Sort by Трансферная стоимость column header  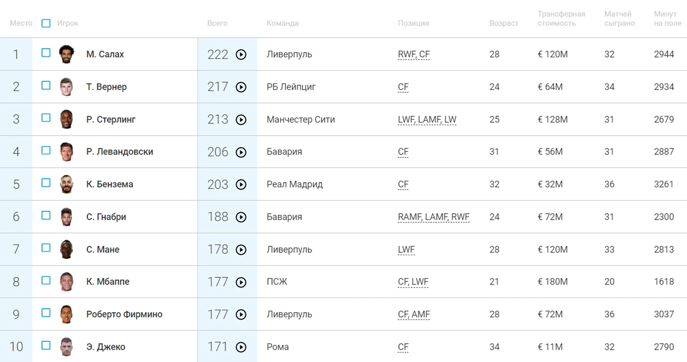(561, 18)
